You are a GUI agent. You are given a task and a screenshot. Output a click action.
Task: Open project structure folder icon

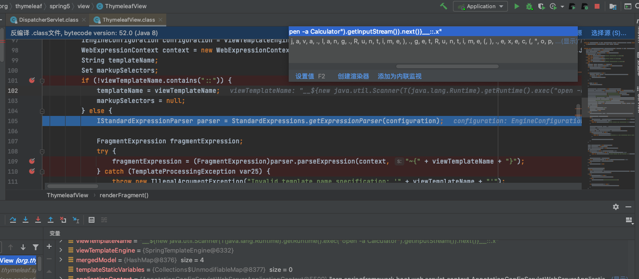[x=613, y=6]
